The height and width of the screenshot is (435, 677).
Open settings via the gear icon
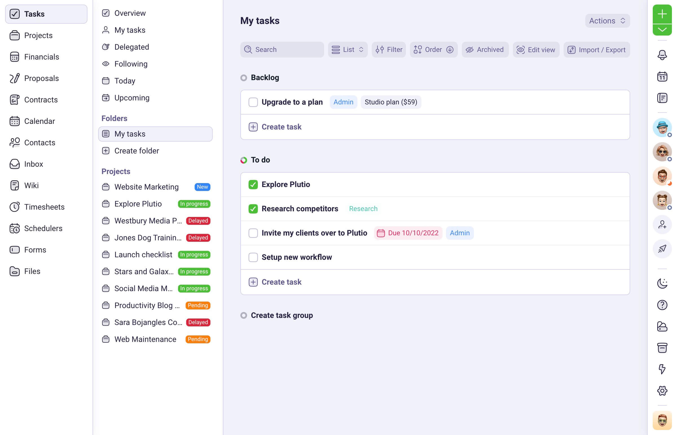point(662,390)
